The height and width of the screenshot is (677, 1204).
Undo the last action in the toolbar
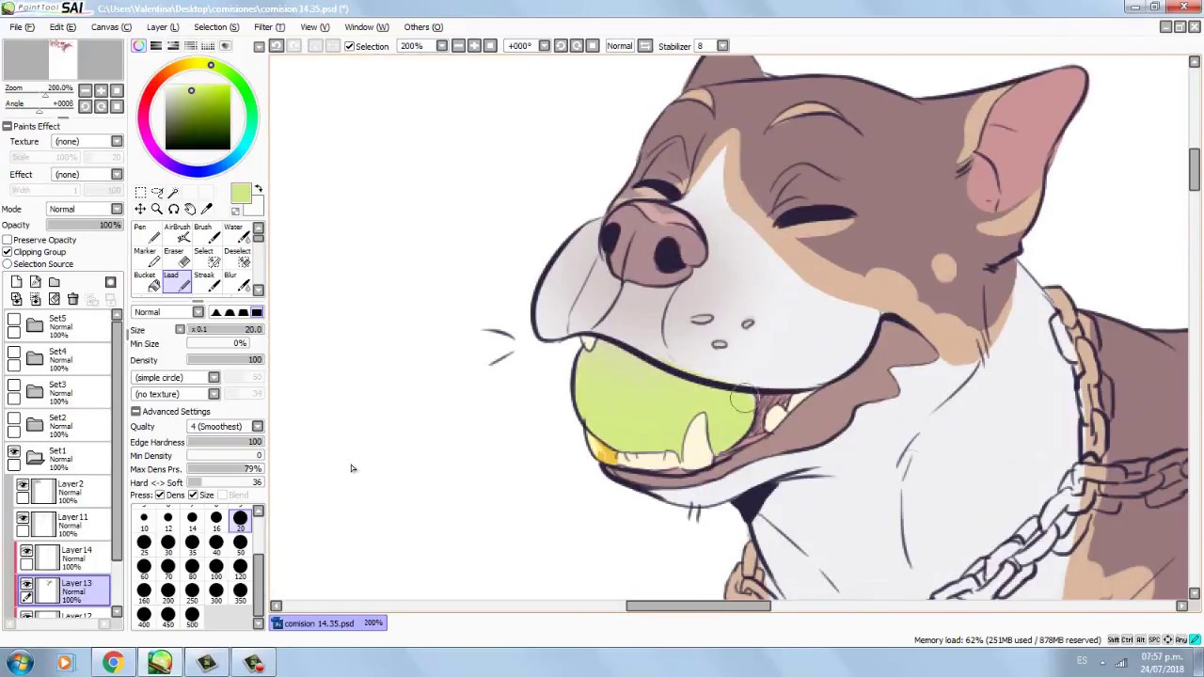click(x=276, y=46)
